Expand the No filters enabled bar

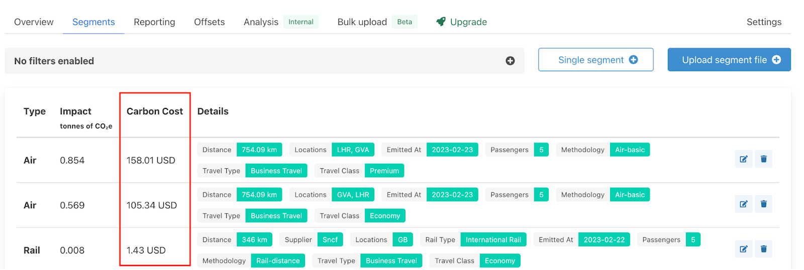[251, 61]
